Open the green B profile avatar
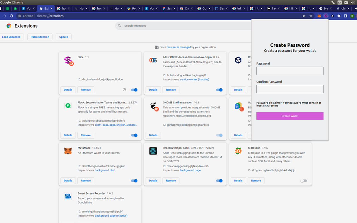 352,16
